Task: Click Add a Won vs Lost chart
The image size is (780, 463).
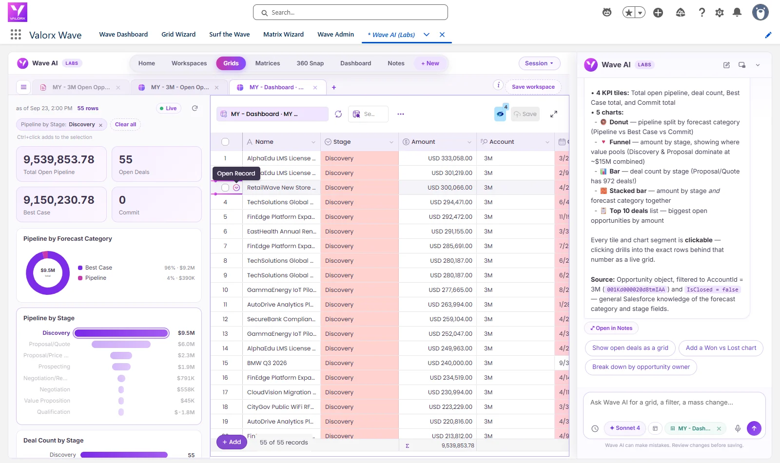Action: point(721,348)
